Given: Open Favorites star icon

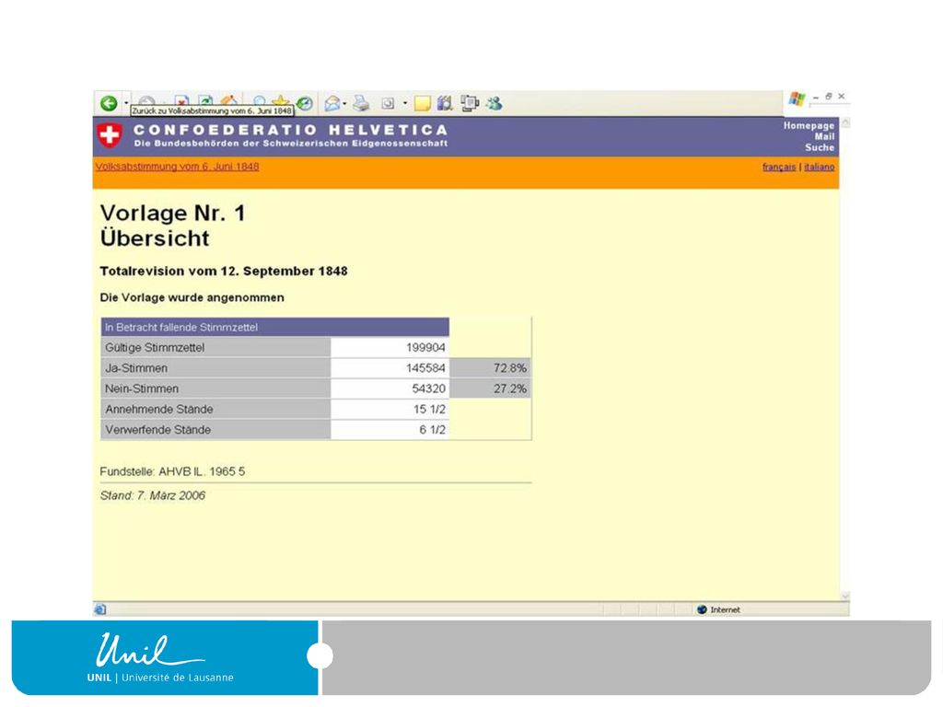Looking at the screenshot, I should click(x=280, y=99).
